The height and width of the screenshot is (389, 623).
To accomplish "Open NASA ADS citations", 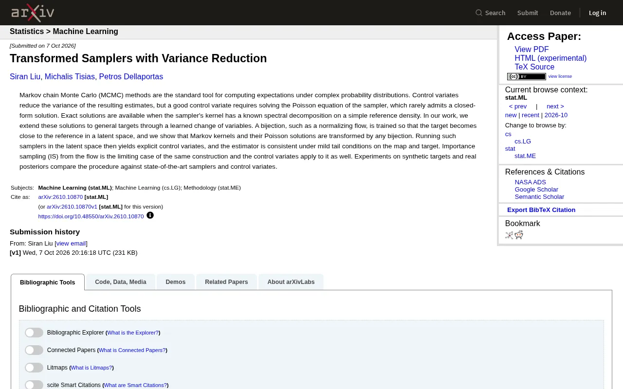I will (x=531, y=182).
